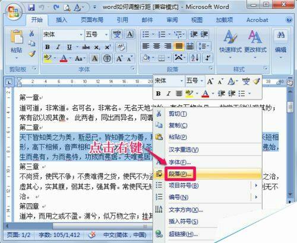Click the enclosed character icon
Image resolution: width=297 pixels, height=243 pixels.
107,58
